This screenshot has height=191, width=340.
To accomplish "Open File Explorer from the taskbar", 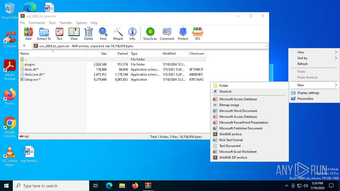I will point(122,186).
